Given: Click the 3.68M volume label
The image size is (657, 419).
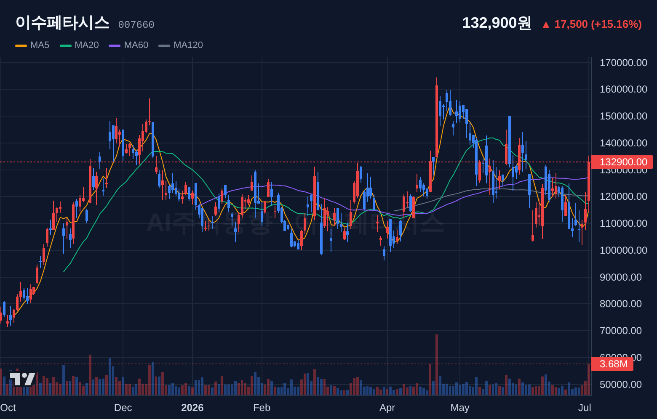Looking at the screenshot, I should (x=612, y=364).
